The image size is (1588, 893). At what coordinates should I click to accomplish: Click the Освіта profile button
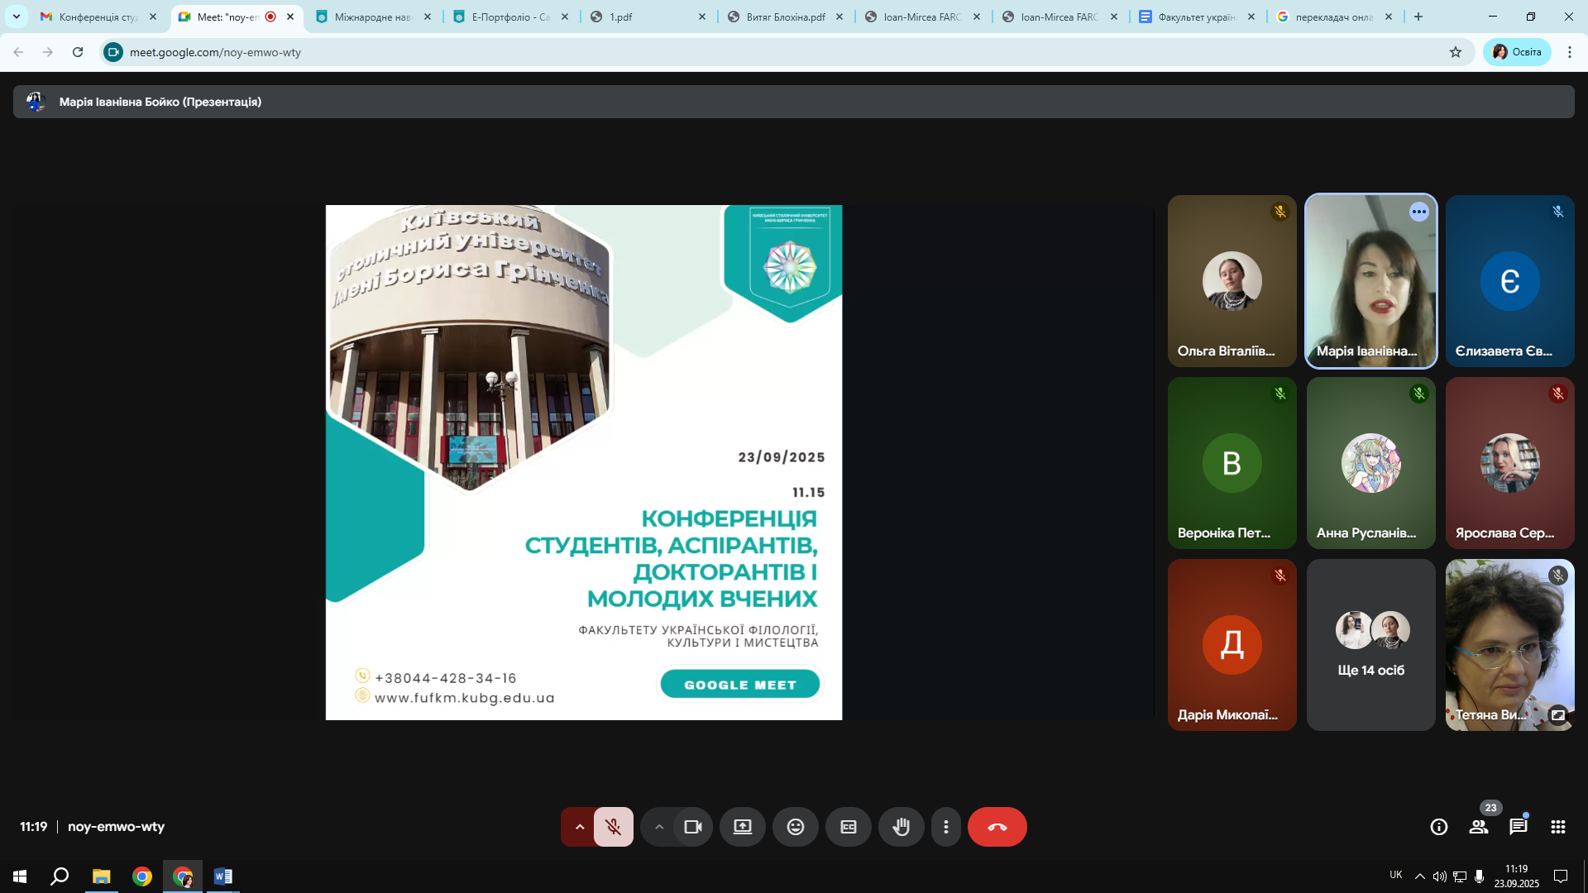1517,52
